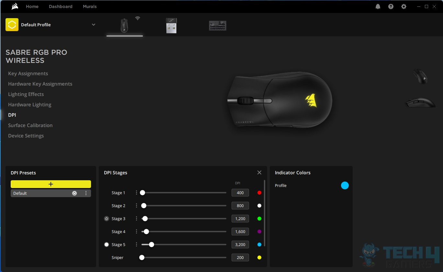The height and width of the screenshot is (272, 443).
Task: Edit the Sniper DPI value 200
Action: pyautogui.click(x=240, y=257)
